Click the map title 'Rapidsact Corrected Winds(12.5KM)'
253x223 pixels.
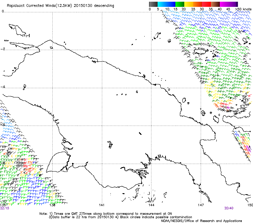pyautogui.click(x=39, y=6)
